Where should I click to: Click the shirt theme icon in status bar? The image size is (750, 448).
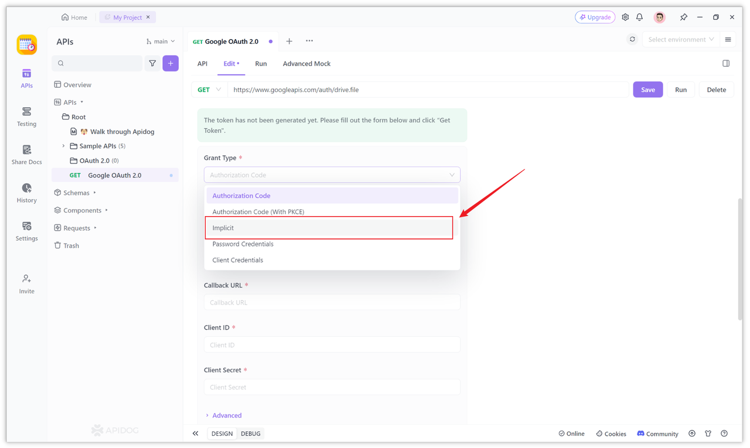(x=708, y=433)
